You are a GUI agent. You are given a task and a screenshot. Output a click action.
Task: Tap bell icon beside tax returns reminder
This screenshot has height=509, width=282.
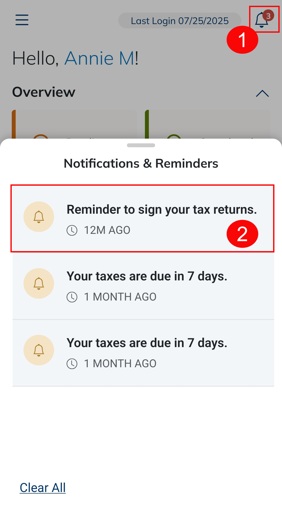[x=39, y=217]
